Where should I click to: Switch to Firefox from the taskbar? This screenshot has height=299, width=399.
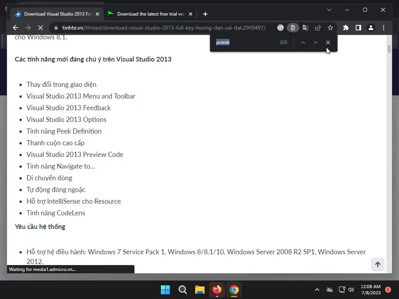tap(217, 290)
